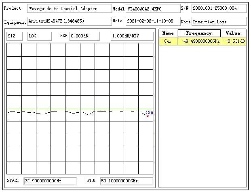Click the Date field value
Screen dimensions: 251x192
click(x=152, y=21)
